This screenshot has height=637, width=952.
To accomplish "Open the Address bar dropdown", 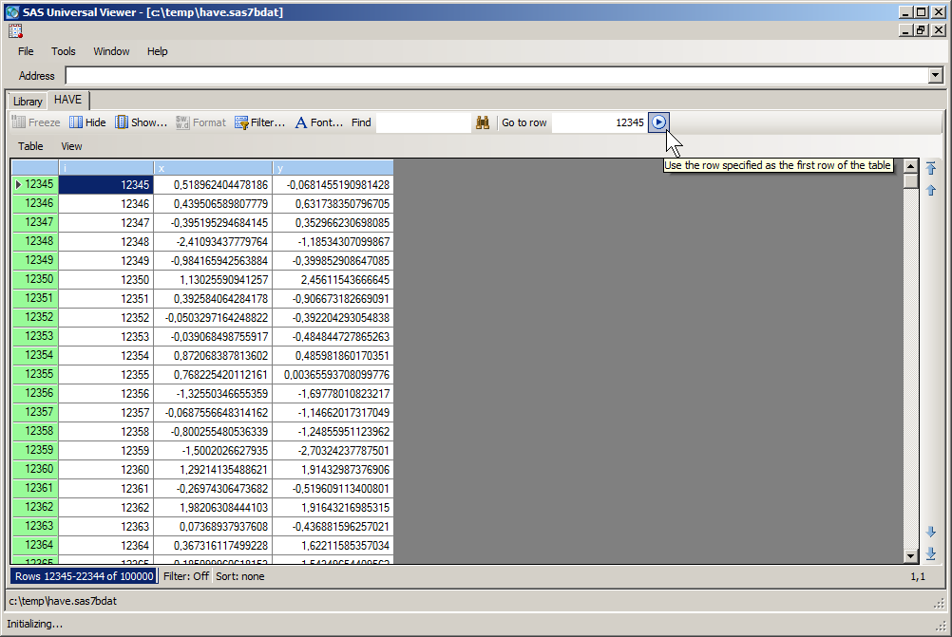I will coord(937,76).
